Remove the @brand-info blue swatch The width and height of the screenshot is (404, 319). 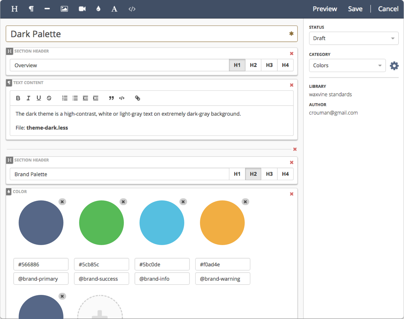click(183, 202)
